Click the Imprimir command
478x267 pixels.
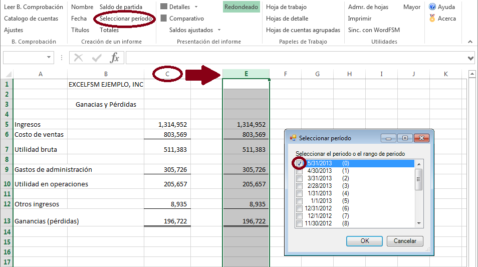tap(360, 19)
